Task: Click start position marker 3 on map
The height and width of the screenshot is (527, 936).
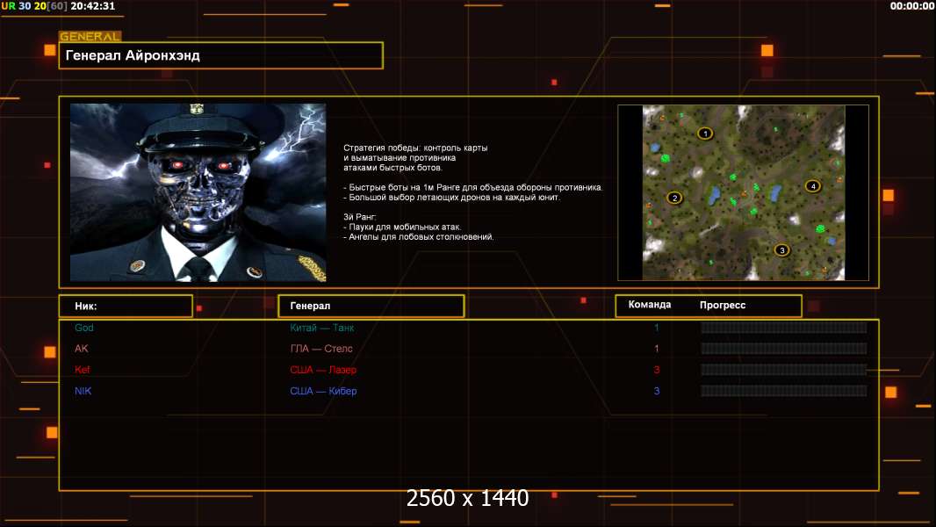Action: click(782, 250)
